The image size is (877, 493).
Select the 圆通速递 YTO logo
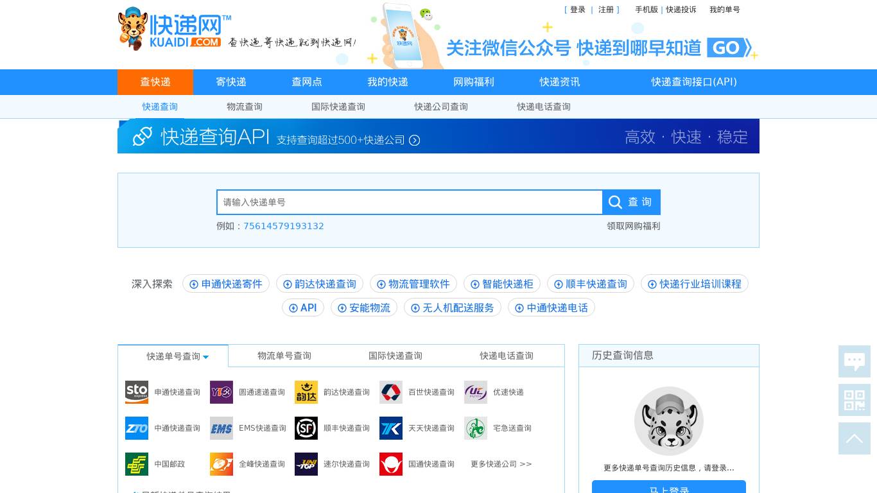221,392
